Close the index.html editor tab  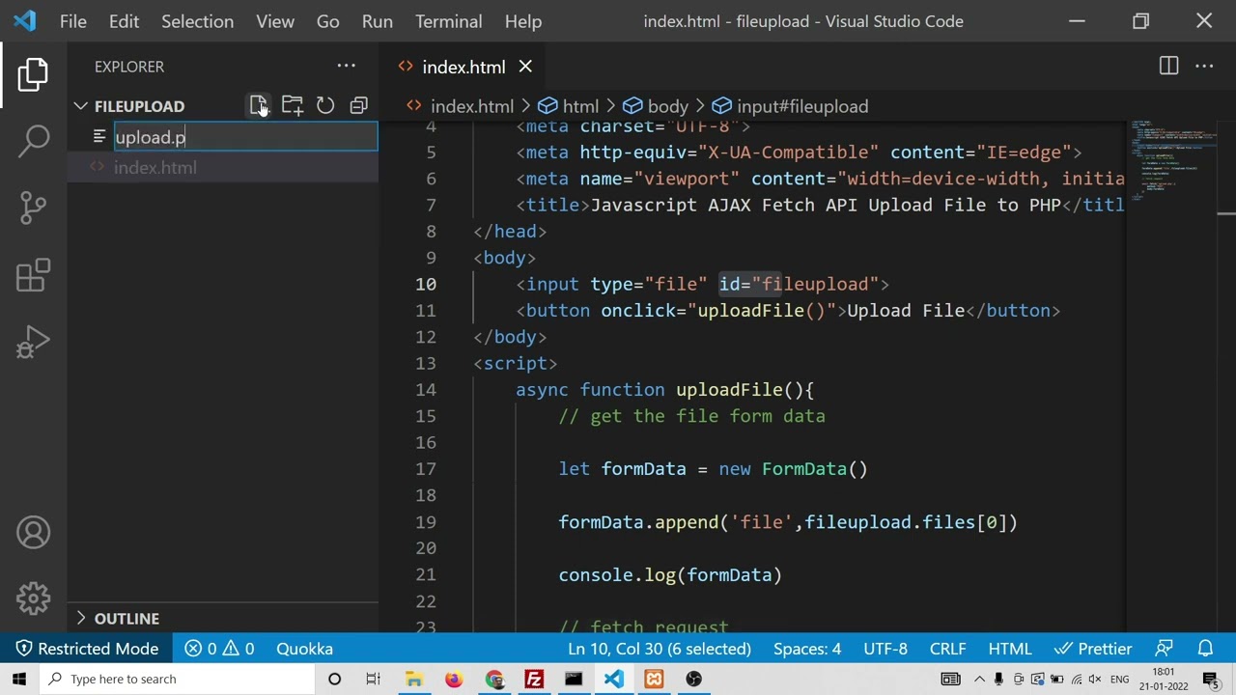coord(525,67)
